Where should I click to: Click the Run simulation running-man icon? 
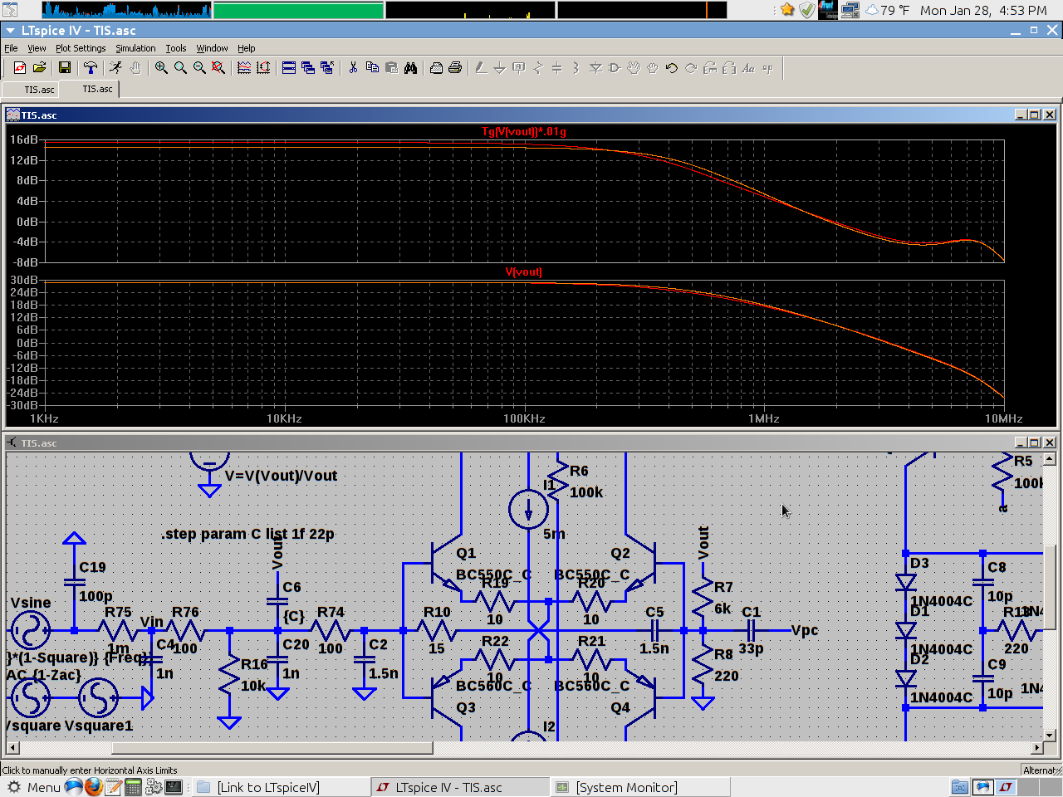[116, 68]
